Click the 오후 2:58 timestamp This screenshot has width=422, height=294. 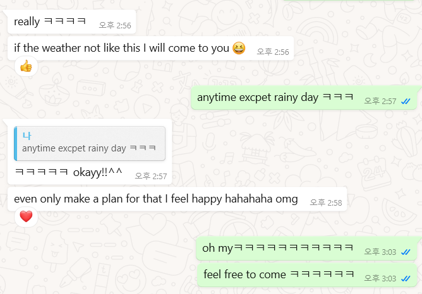pyautogui.click(x=326, y=203)
